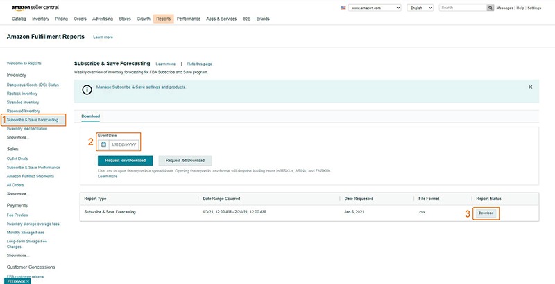Screen dimensions: 555x284
Task: Click Learn more beside Amazon Fulfillment Reports
Action: (103, 37)
